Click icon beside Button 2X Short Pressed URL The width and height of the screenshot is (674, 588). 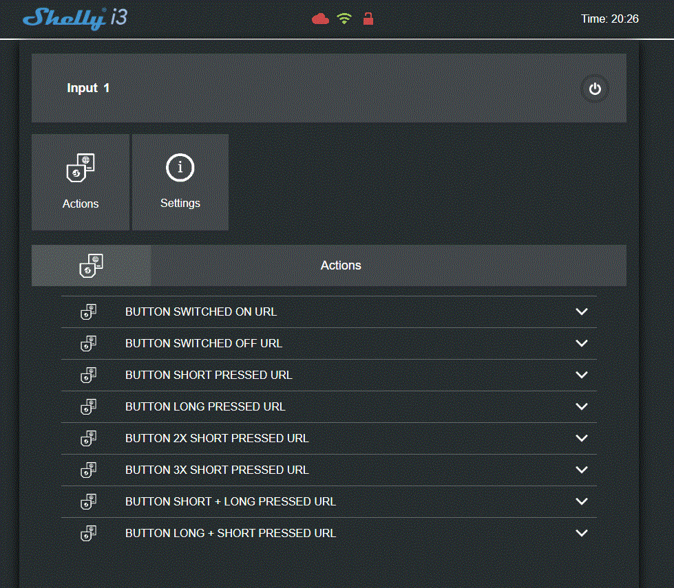coord(88,438)
